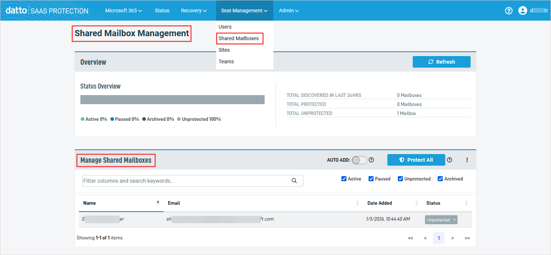
Task: Click the Refresh button in Overview
Action: [x=441, y=62]
